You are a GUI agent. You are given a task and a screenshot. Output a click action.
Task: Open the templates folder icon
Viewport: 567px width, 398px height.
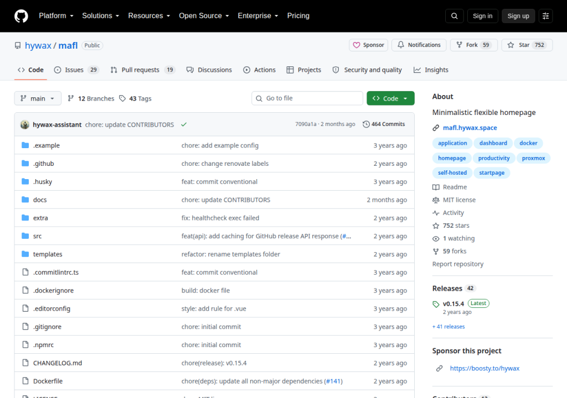(x=25, y=254)
